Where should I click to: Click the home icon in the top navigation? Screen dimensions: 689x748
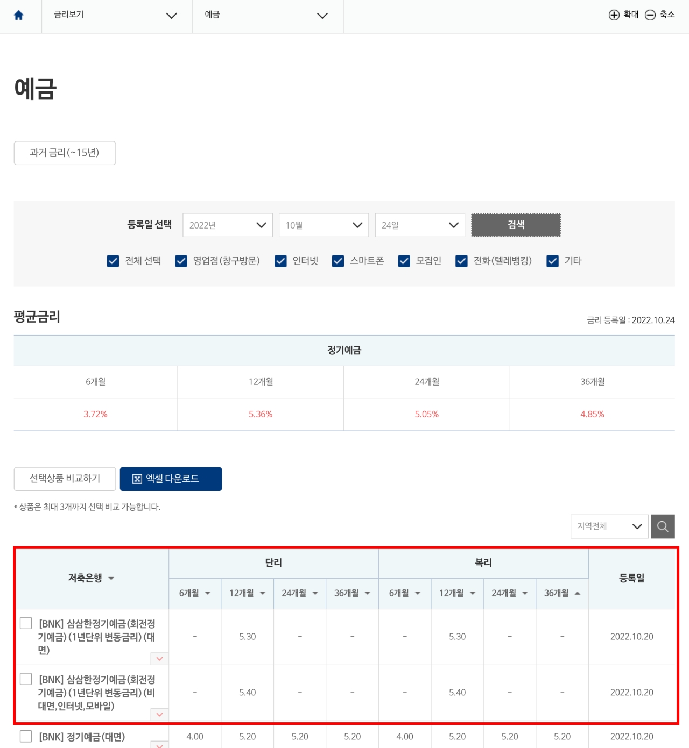tap(20, 16)
